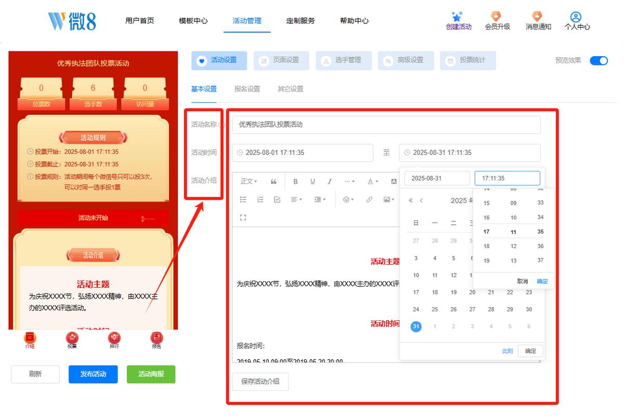Open the more text styles dropdown
Screen dimensions: 624x419
pyautogui.click(x=349, y=181)
